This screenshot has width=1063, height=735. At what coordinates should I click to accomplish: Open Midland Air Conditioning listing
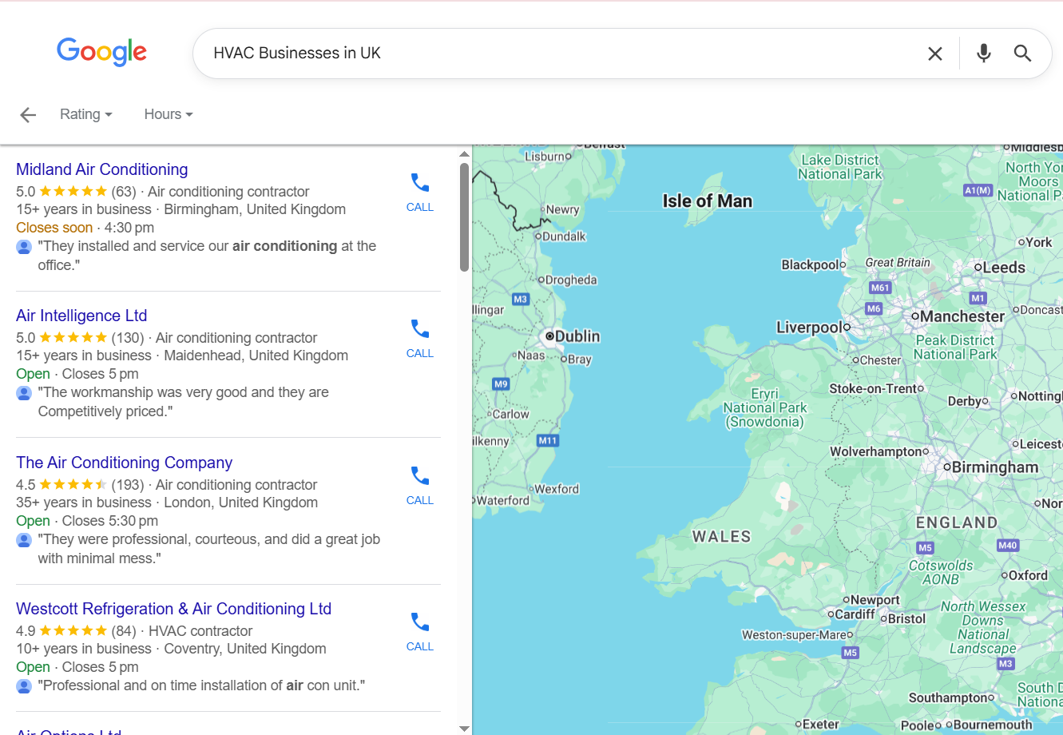[x=102, y=169]
